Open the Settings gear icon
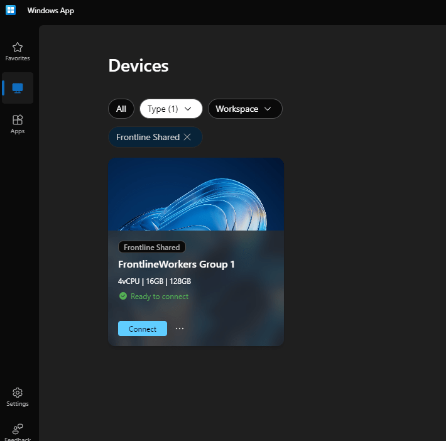This screenshot has height=441, width=446. (x=18, y=393)
